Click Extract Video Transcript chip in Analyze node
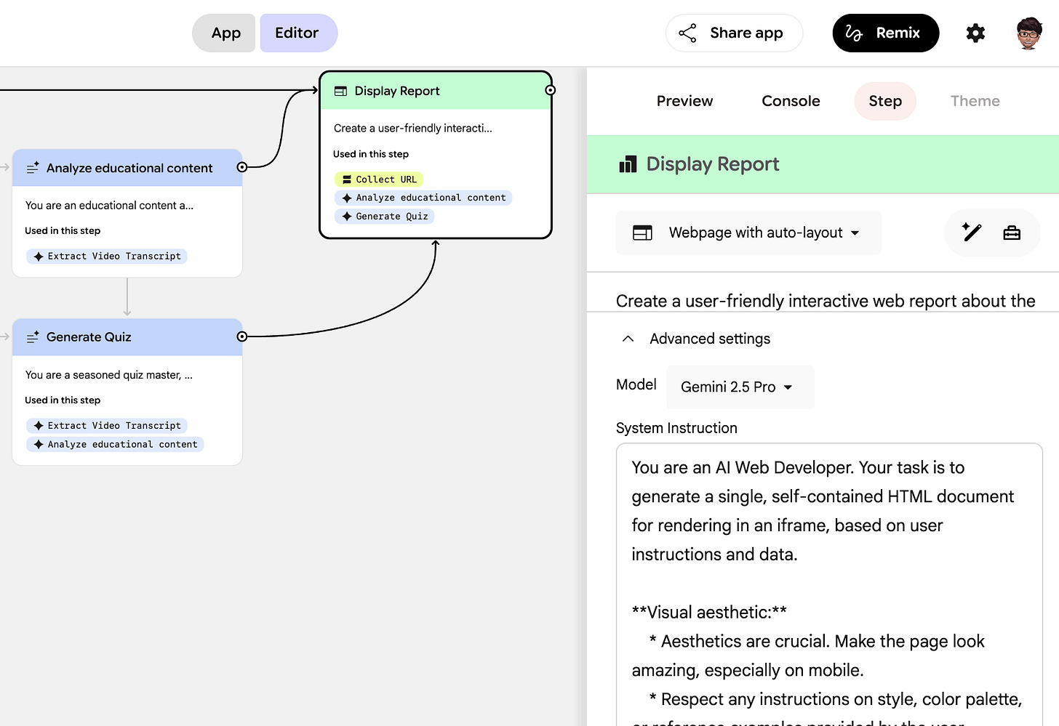The width and height of the screenshot is (1059, 726). (107, 257)
